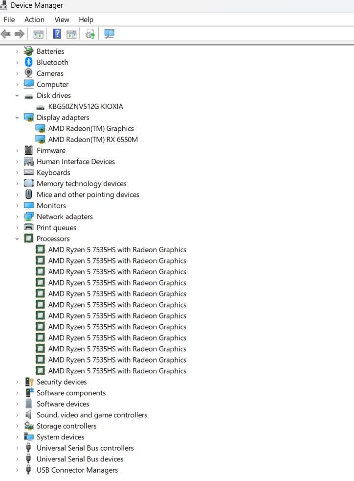Image resolution: width=354 pixels, height=481 pixels.
Task: Click the Update device driver toolbar icon
Action: 90,34
